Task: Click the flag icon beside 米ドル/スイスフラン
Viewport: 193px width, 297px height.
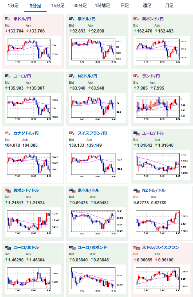Action: pyautogui.click(x=137, y=248)
